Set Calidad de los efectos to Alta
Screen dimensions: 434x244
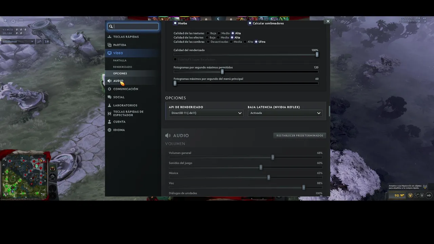click(232, 38)
